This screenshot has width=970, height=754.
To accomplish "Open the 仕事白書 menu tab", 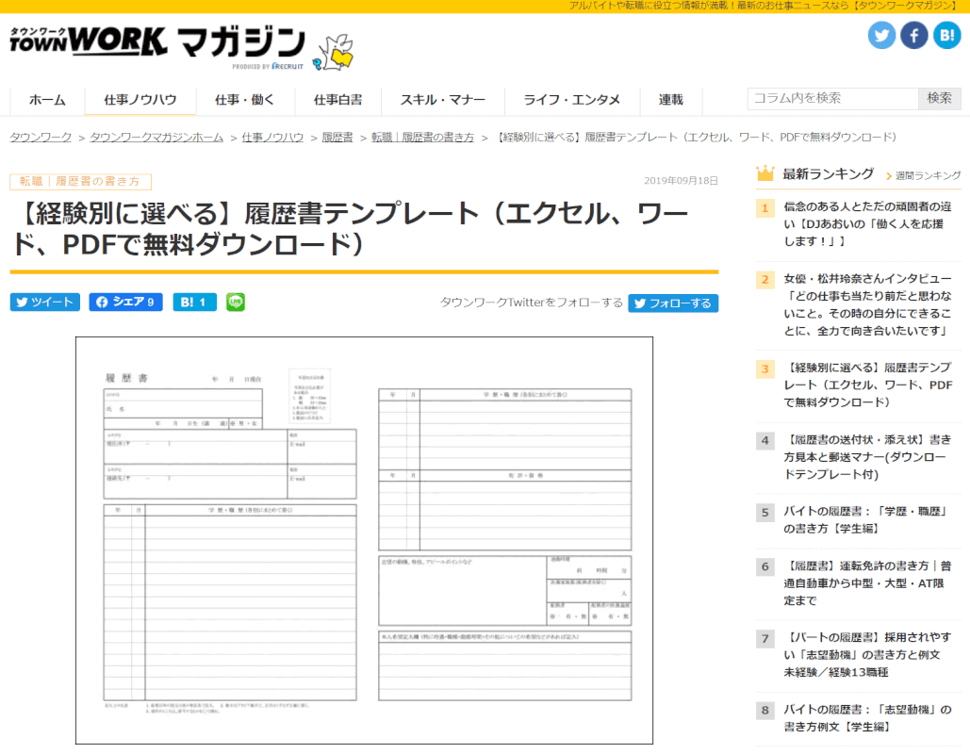I will [x=337, y=100].
